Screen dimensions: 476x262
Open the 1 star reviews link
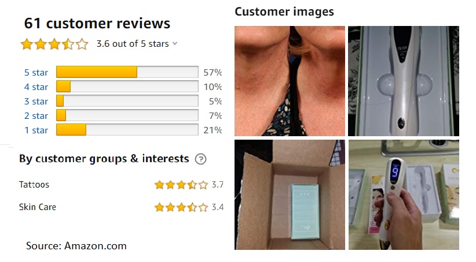point(36,130)
